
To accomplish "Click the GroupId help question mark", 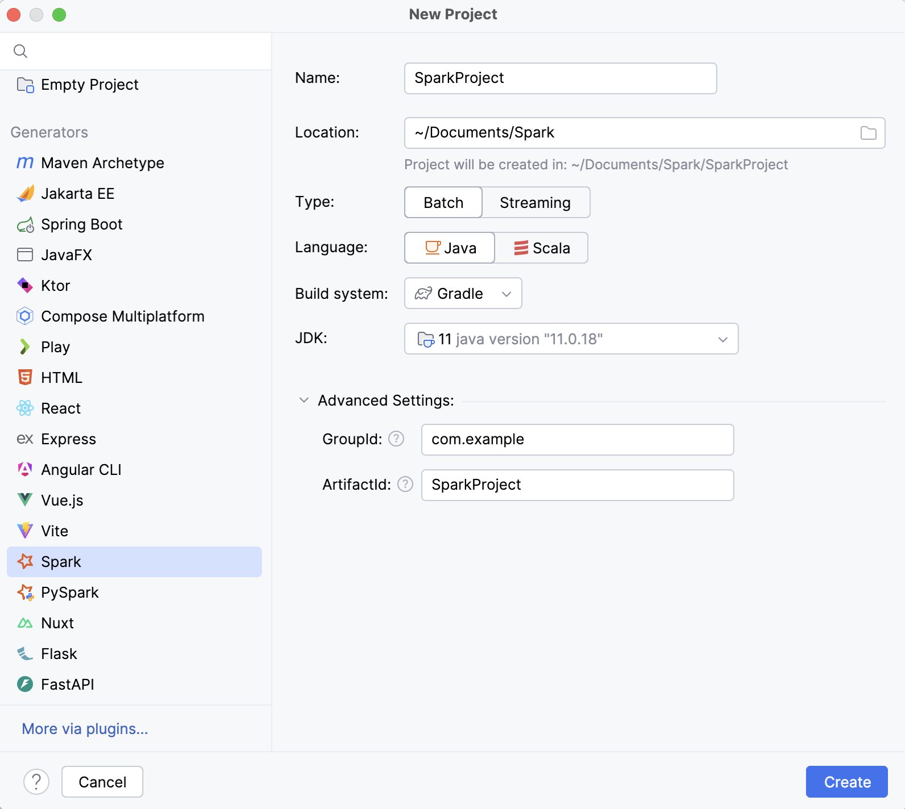I will coord(396,439).
